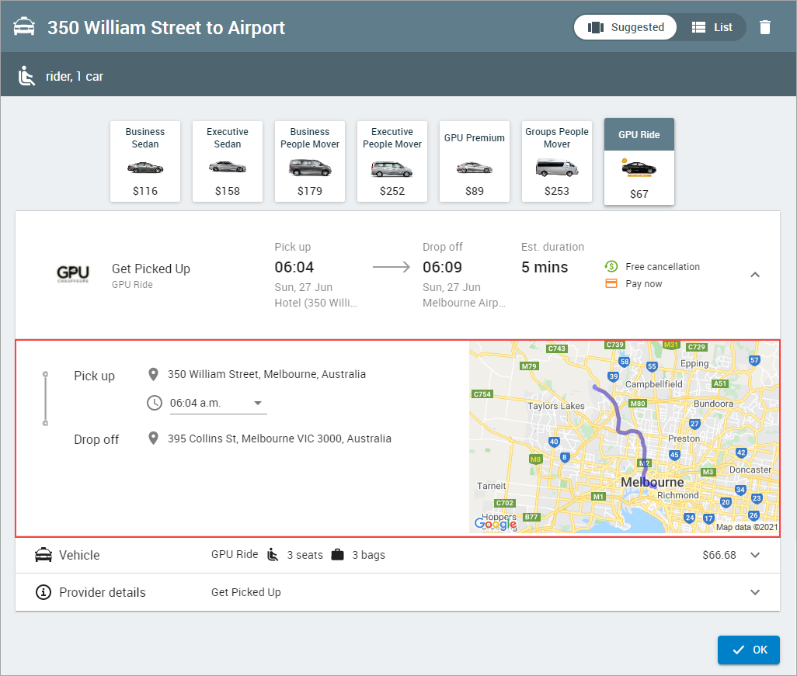The height and width of the screenshot is (676, 797).
Task: Click the 06:09 drop off time
Action: click(442, 267)
